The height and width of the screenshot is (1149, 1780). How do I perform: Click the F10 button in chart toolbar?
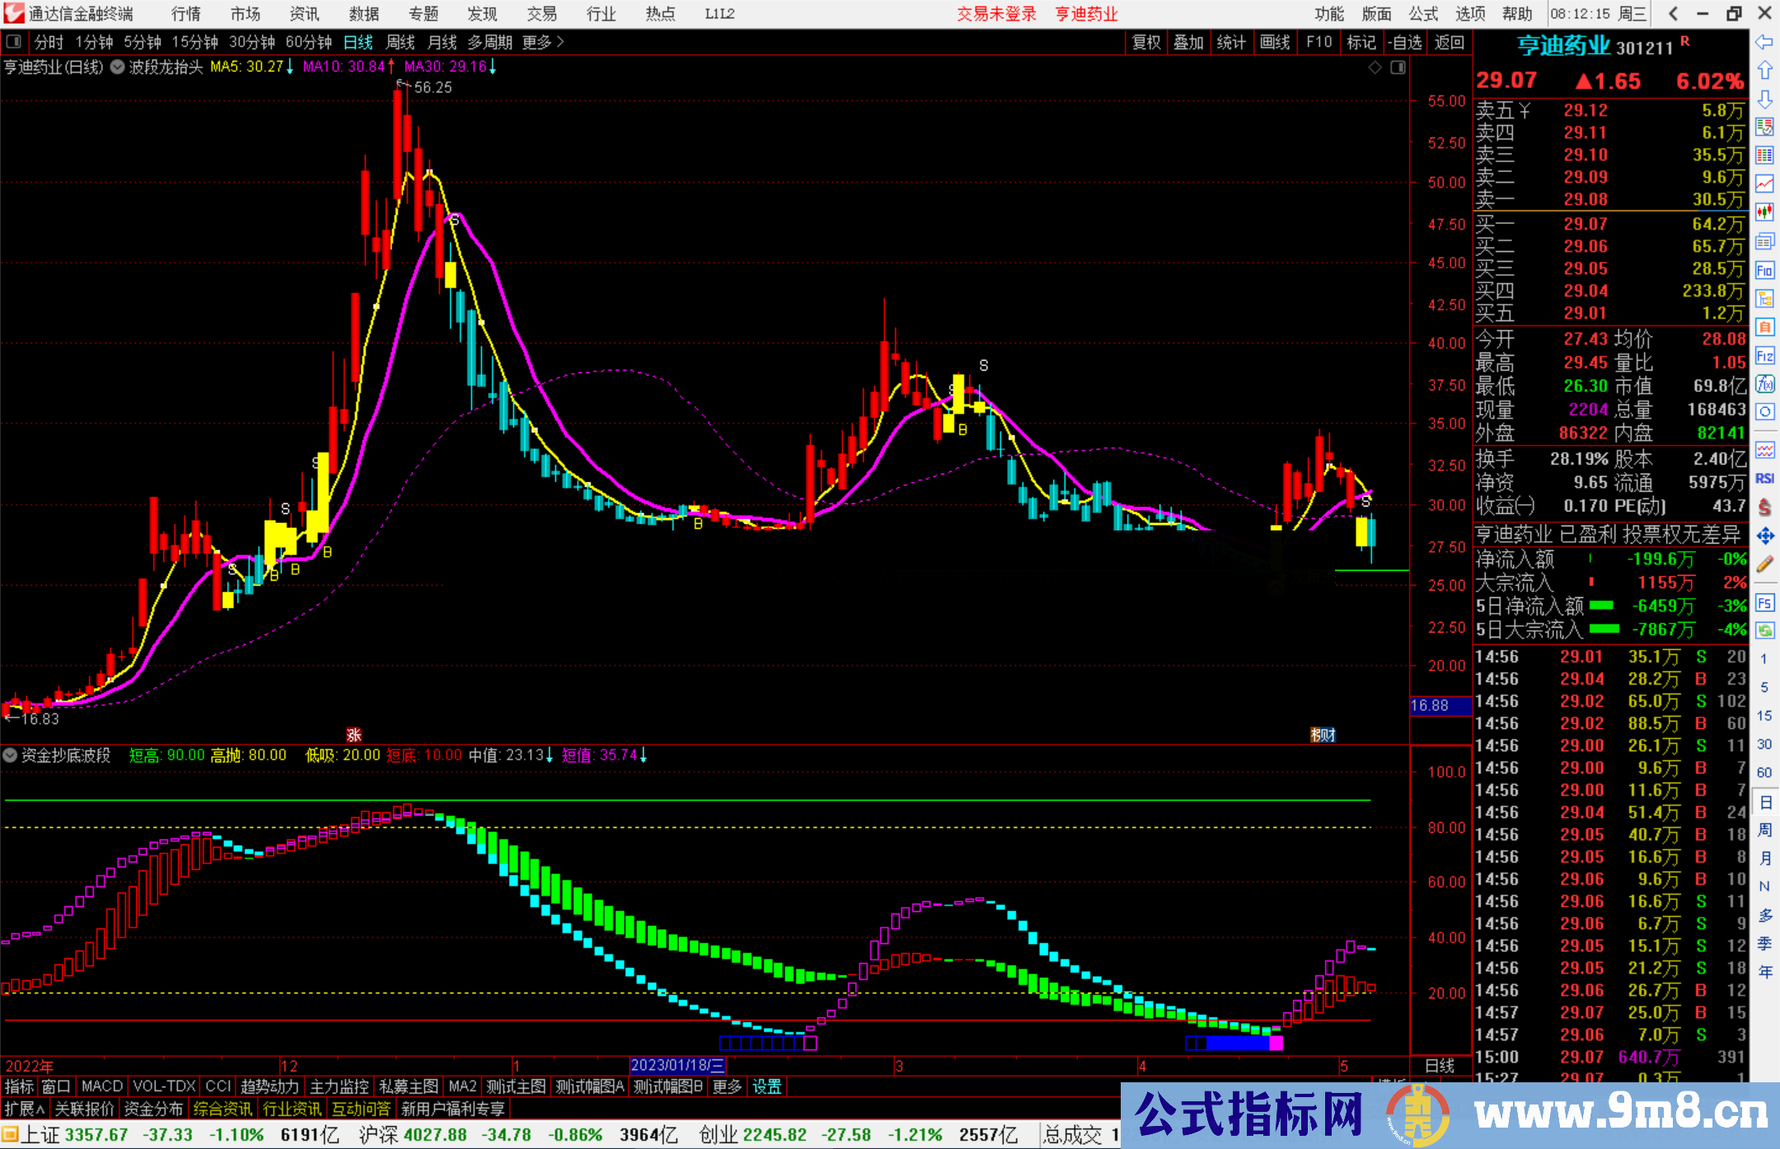tap(1319, 42)
